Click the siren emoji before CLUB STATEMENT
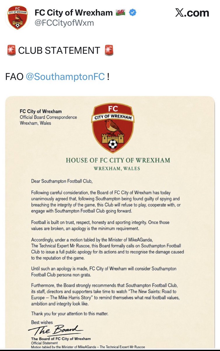Screen dimensions: 220x351 click(11, 50)
